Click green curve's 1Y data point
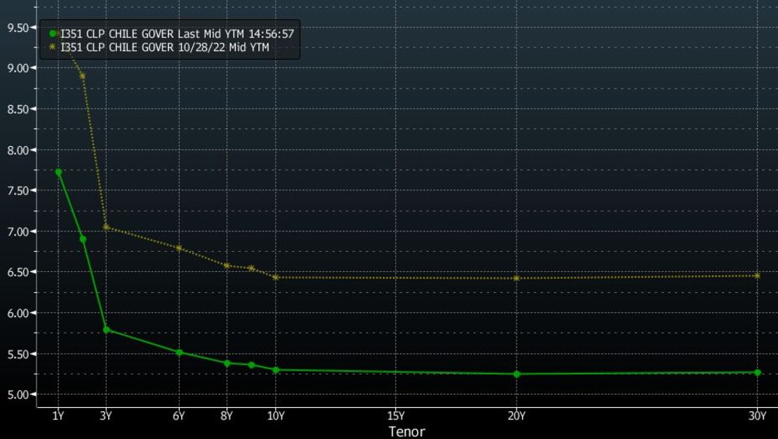 point(58,172)
